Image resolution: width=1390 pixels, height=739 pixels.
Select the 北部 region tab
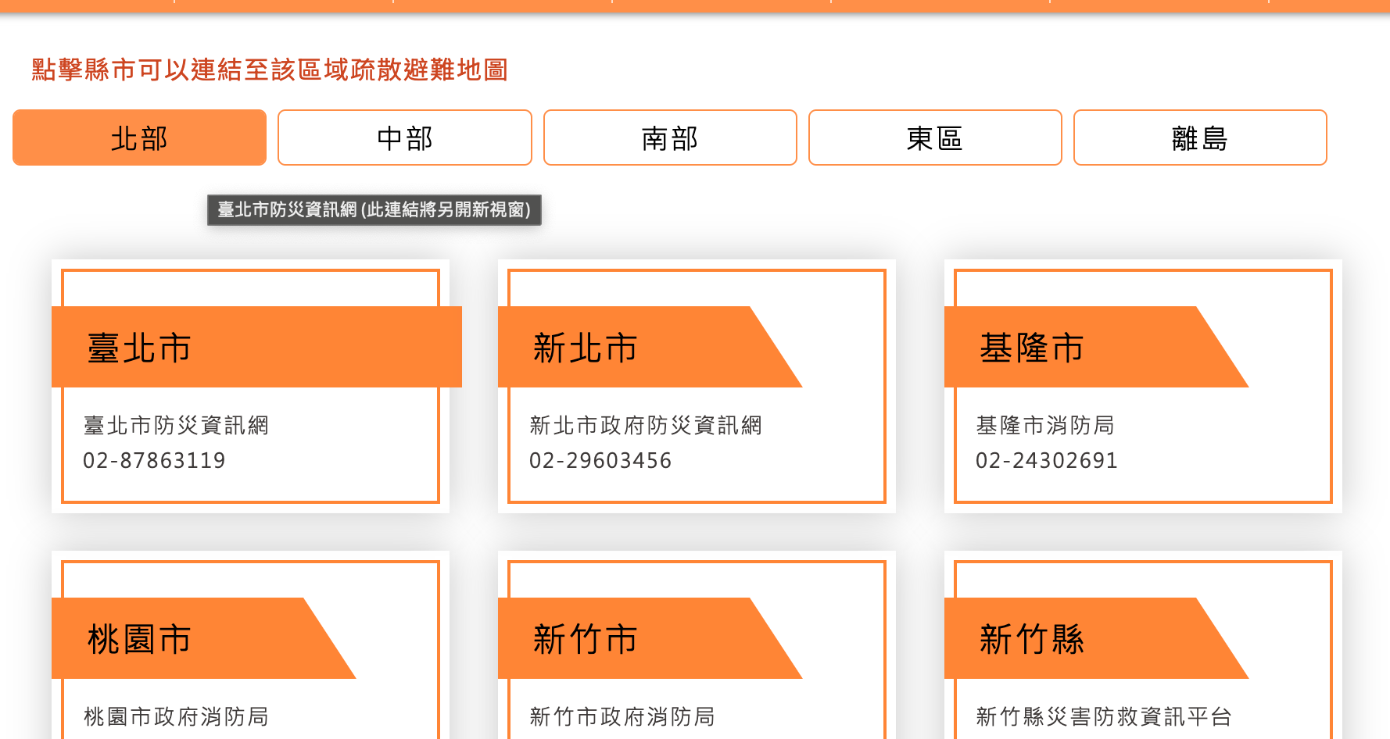[x=139, y=137]
